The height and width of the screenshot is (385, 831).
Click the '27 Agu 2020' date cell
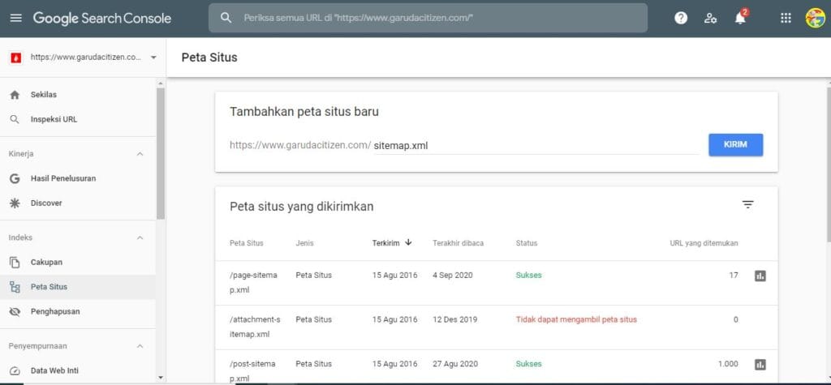455,364
